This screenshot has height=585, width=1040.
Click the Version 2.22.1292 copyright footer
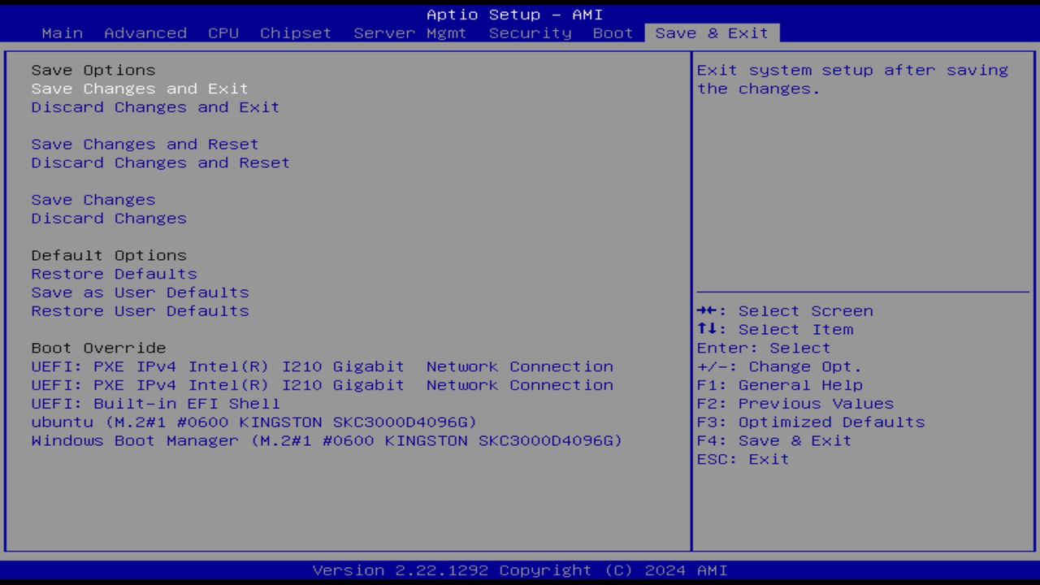tap(520, 570)
